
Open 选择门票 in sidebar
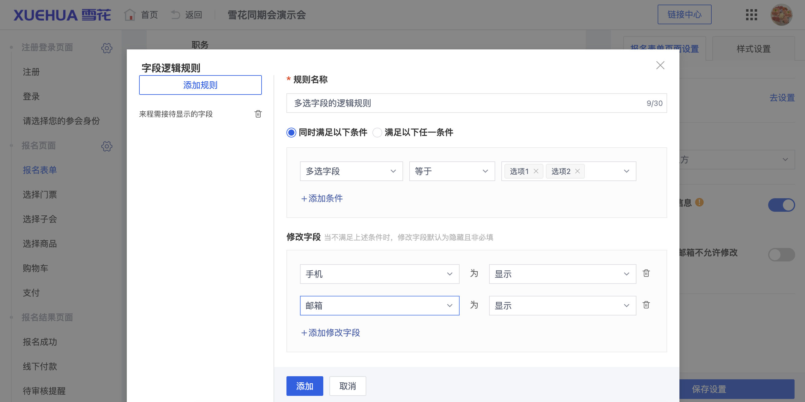(x=40, y=195)
